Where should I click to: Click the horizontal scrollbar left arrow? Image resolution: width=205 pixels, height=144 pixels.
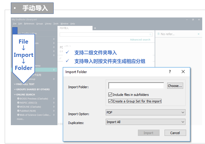59,124
